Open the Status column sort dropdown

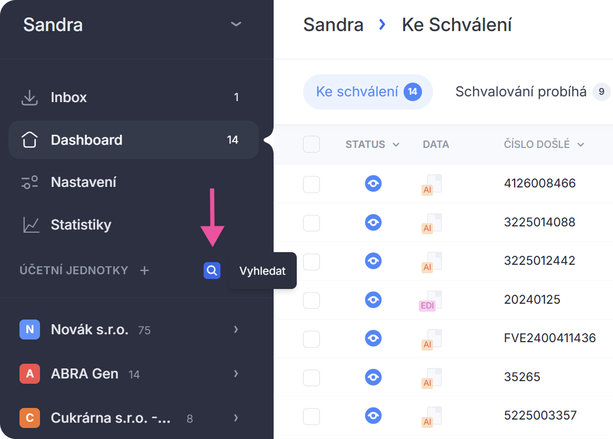[396, 145]
